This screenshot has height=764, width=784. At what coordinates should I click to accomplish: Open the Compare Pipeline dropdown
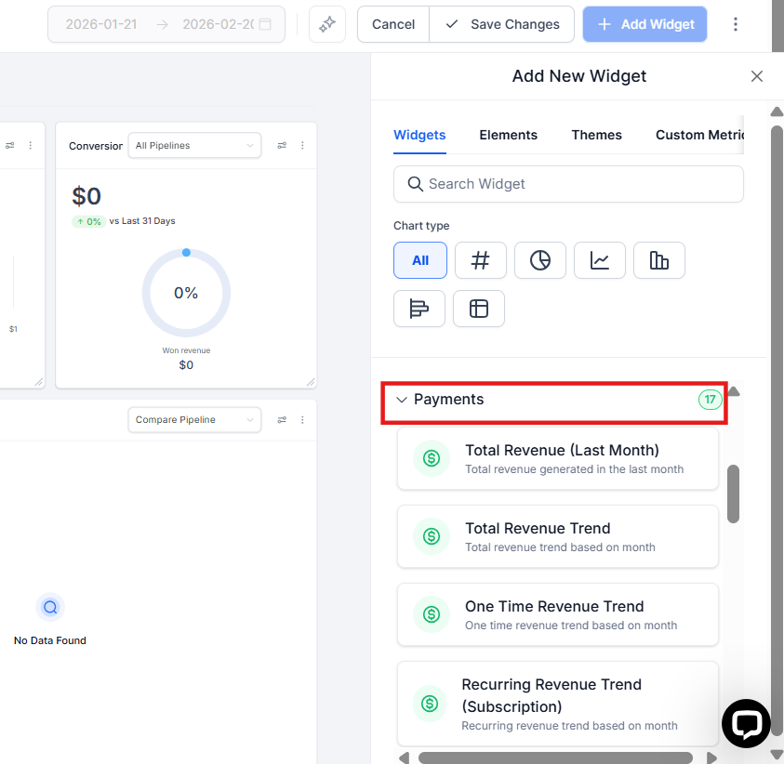click(194, 420)
